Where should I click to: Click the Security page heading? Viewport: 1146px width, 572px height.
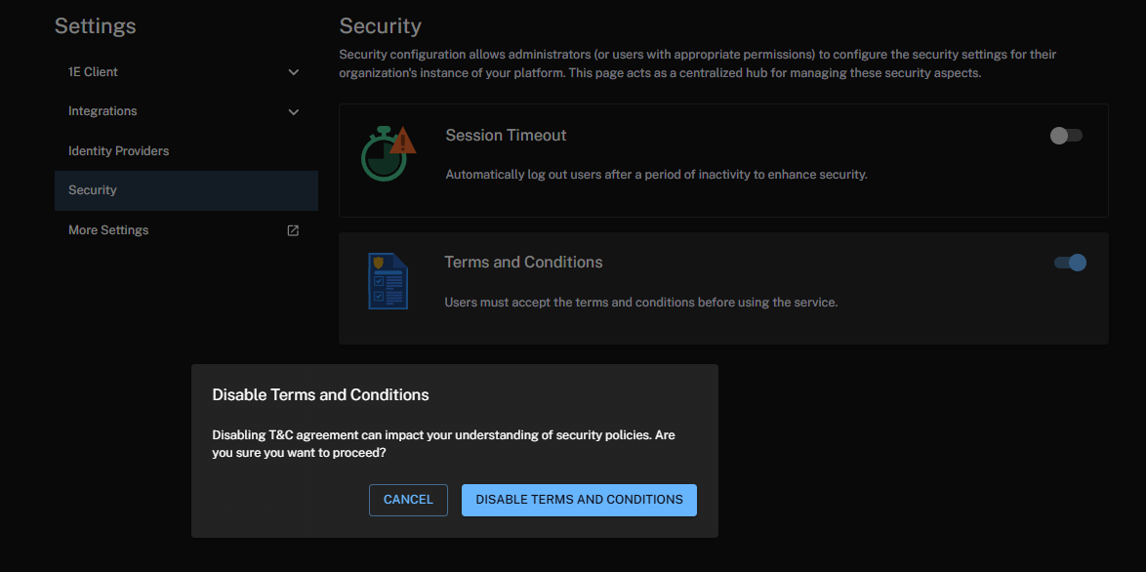coord(380,26)
